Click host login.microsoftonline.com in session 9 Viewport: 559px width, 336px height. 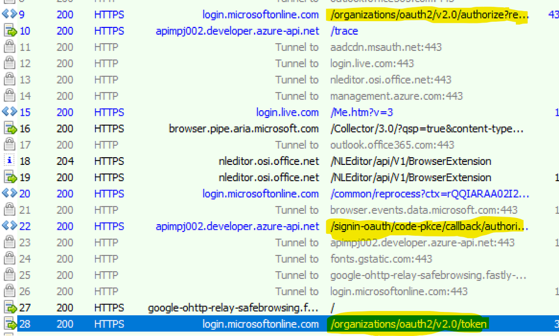click(261, 15)
